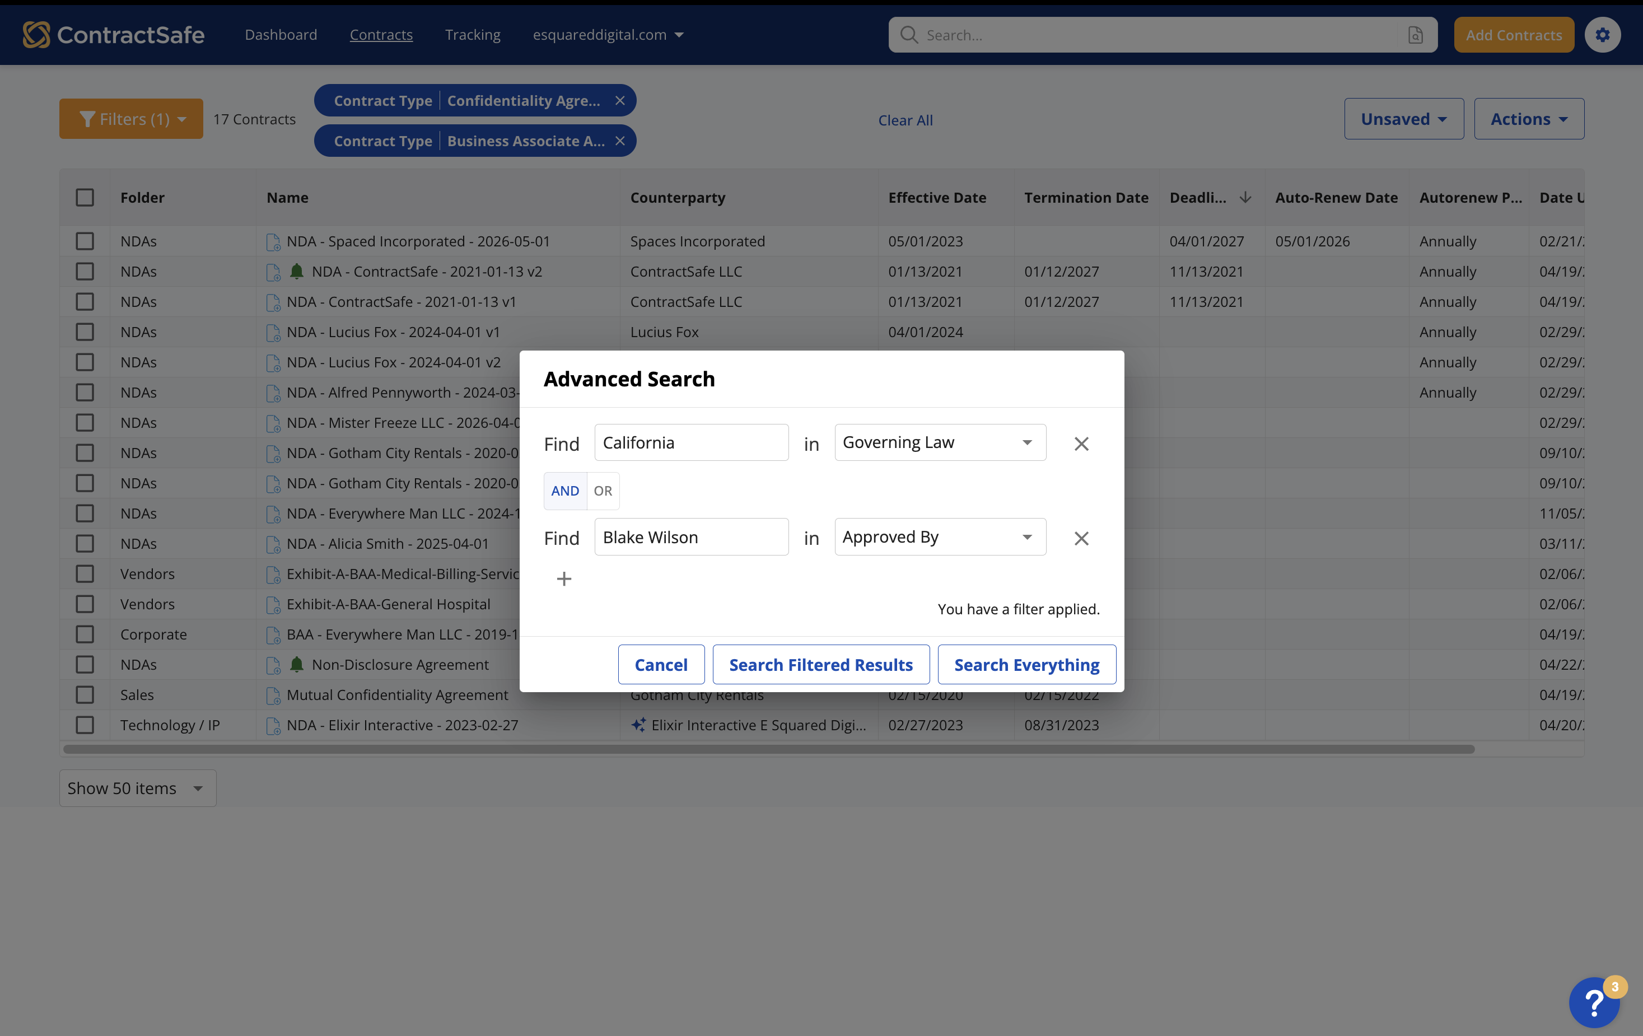
Task: Check the box for Mutual Confidentiality Agreement row
Action: click(x=85, y=694)
